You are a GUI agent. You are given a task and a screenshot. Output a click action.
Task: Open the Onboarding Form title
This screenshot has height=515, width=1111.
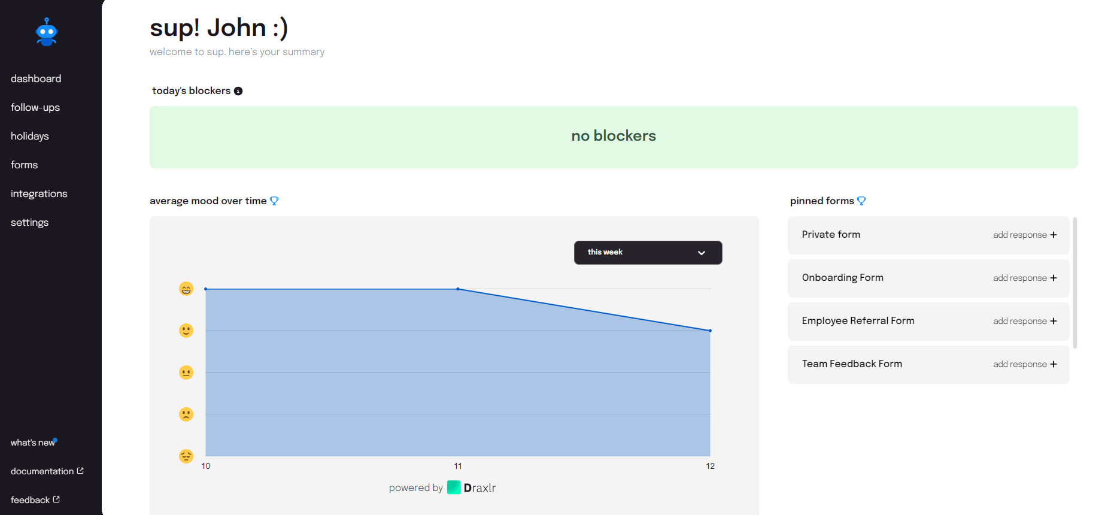point(843,278)
